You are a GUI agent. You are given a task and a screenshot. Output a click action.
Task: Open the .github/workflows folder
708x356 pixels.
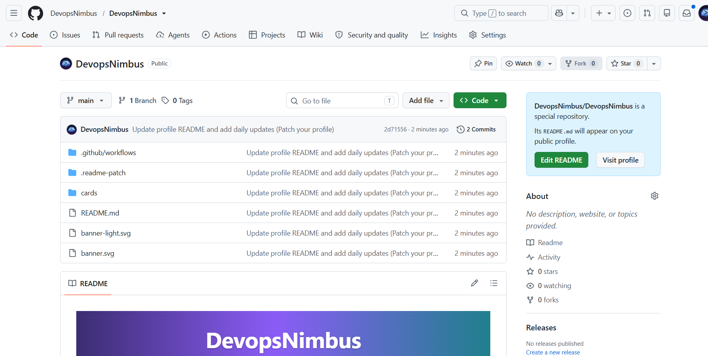[108, 152]
